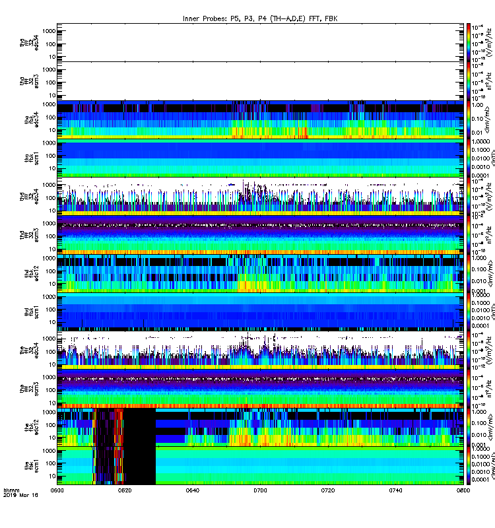495x528 pixels.
Task: Select the 0800 time axis label
Action: coord(463,490)
